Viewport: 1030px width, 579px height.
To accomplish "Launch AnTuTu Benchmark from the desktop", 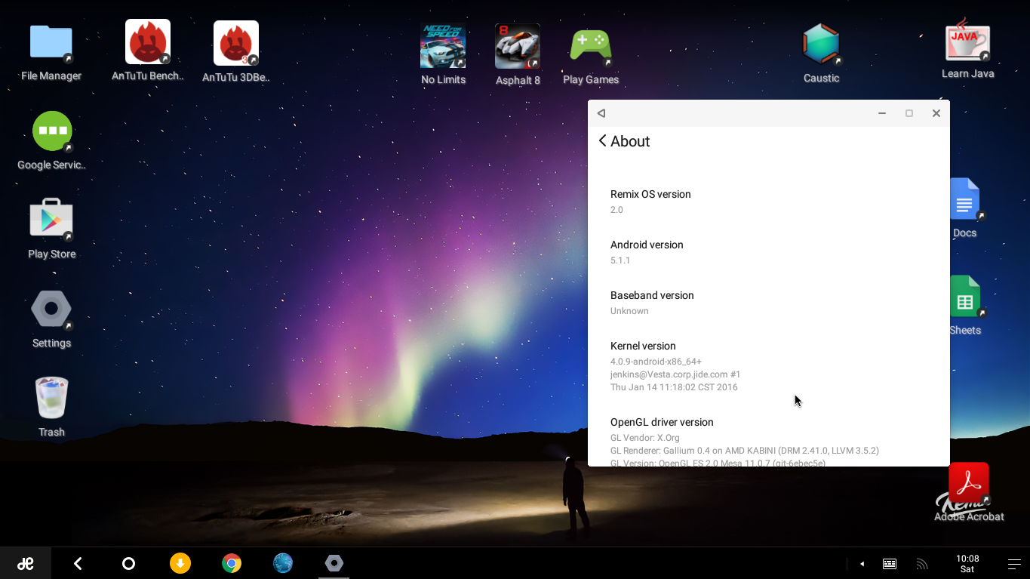I will pyautogui.click(x=148, y=42).
